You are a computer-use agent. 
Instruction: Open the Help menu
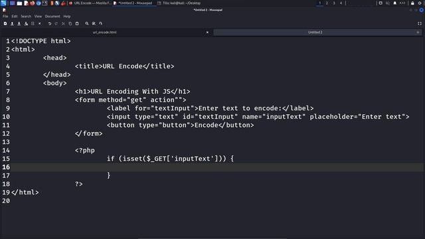click(x=67, y=16)
